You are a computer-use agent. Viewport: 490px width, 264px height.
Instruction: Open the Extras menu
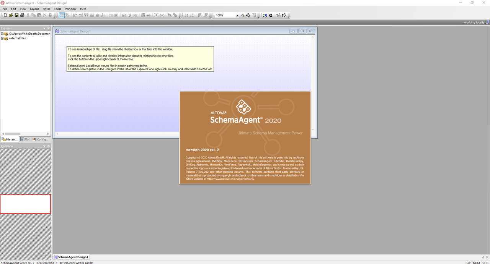click(x=46, y=9)
